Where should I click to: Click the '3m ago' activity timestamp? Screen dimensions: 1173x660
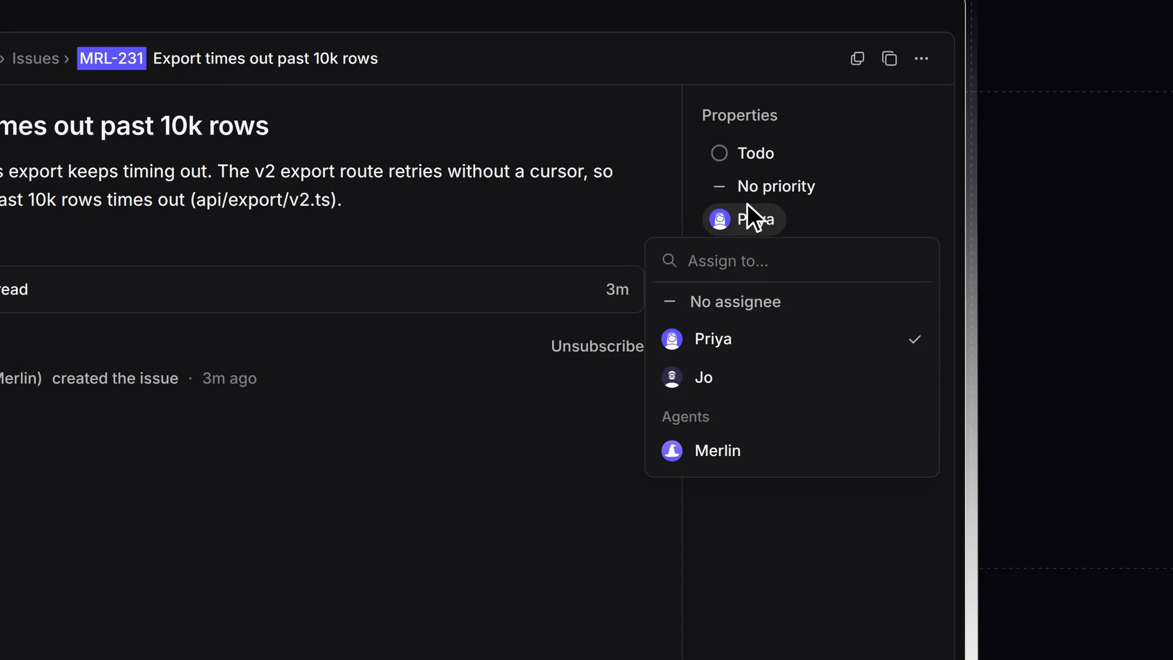tap(229, 379)
